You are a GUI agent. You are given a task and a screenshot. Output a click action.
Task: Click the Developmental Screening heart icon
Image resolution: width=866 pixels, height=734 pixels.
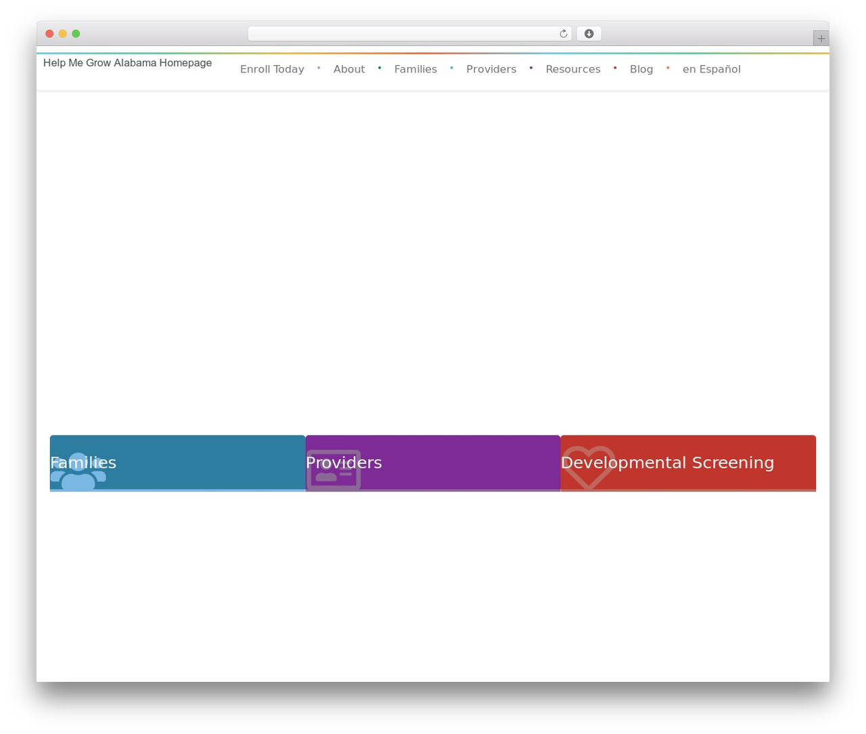(589, 468)
